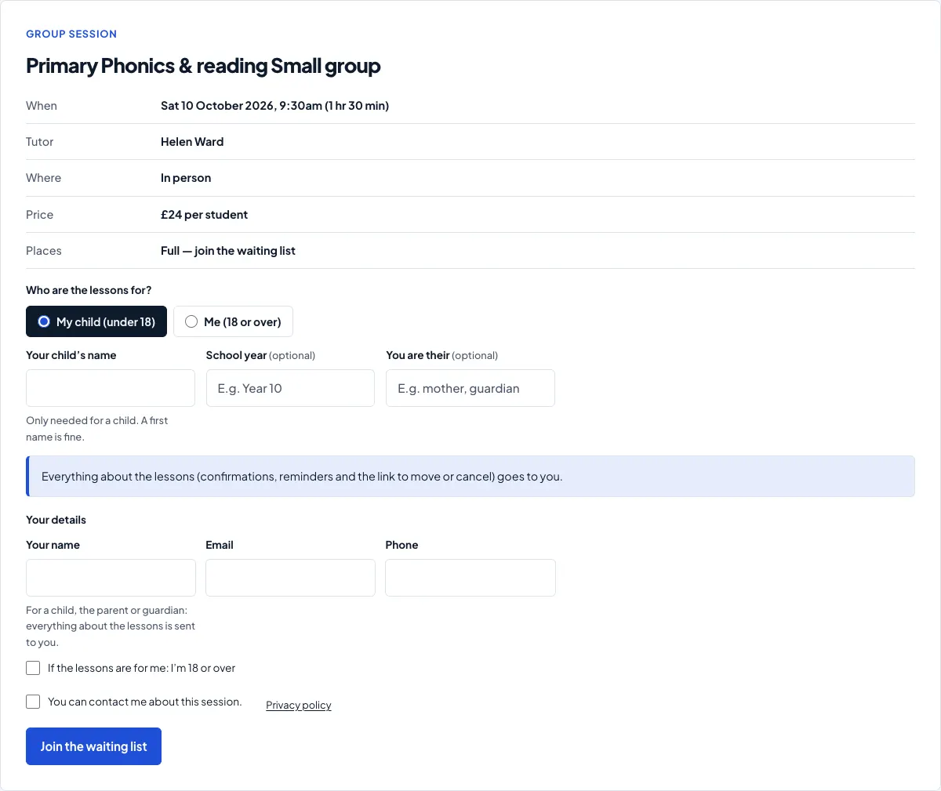Enable the contact me about this session checkbox
Image resolution: width=941 pixels, height=791 pixels.
(33, 702)
